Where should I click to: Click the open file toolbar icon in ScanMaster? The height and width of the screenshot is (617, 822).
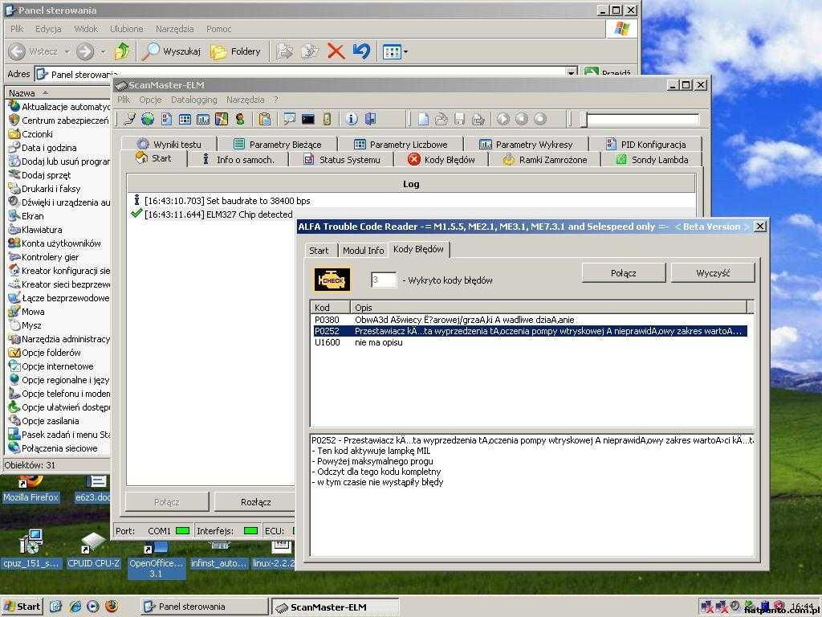(x=442, y=119)
